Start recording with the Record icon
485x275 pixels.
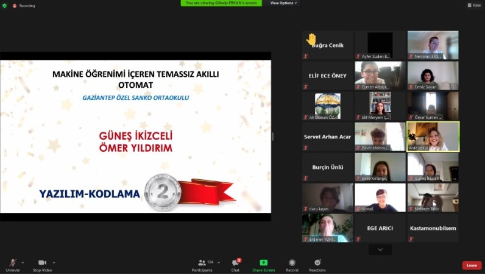[x=292, y=263]
